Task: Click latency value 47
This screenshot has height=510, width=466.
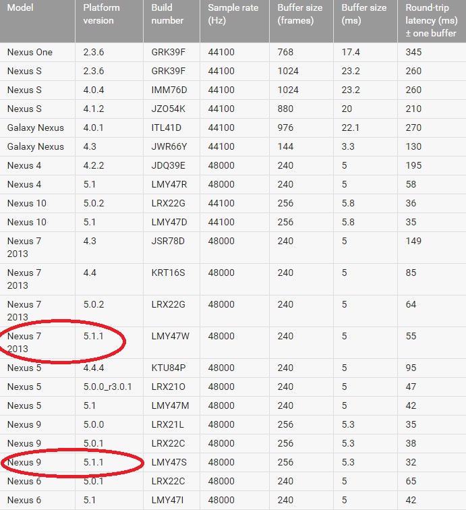Action: click(x=411, y=387)
